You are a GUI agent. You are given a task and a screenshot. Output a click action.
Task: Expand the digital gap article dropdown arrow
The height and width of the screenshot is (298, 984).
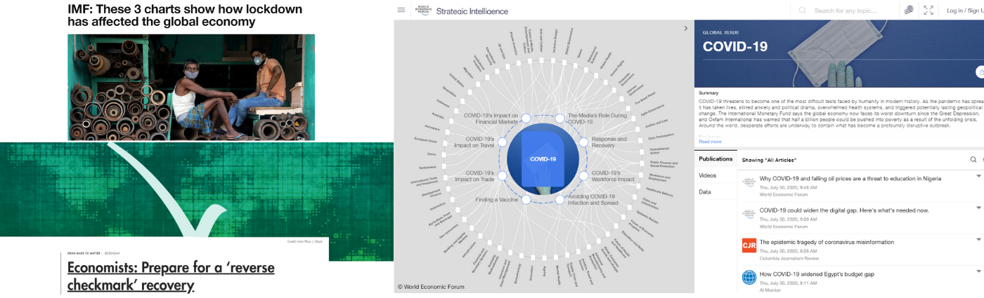click(978, 208)
